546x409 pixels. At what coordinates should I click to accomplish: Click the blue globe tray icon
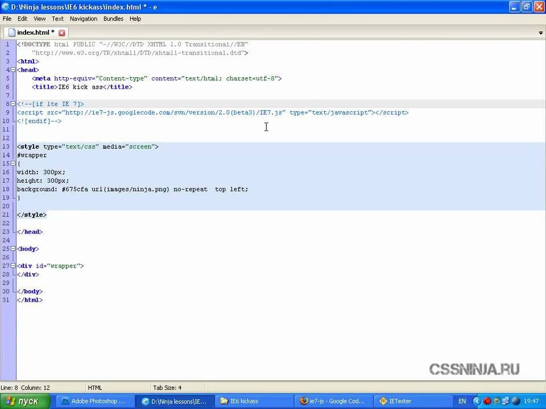pos(516,401)
